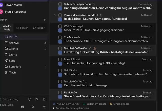Tick the checkbox for the Flank & Co email
Image resolution: width=162 pixels, height=111 pixels.
point(60,93)
